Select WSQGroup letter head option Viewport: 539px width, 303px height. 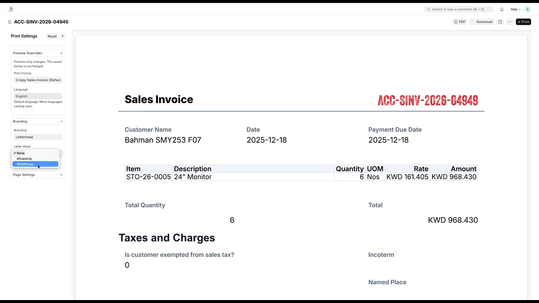pos(25,164)
